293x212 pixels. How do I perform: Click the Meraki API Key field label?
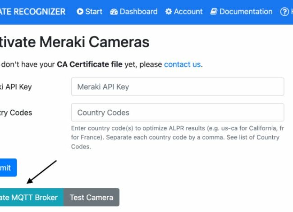[x=16, y=87]
